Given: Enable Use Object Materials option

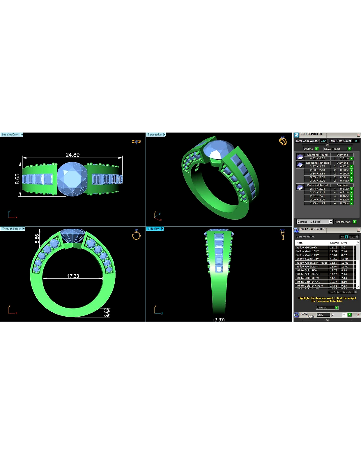Looking at the screenshot, I should [342, 292].
